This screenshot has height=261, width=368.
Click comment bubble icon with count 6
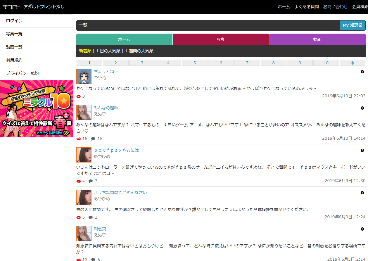coord(93,260)
